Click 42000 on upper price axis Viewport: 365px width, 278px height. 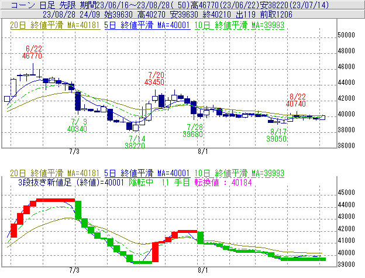[346, 98]
